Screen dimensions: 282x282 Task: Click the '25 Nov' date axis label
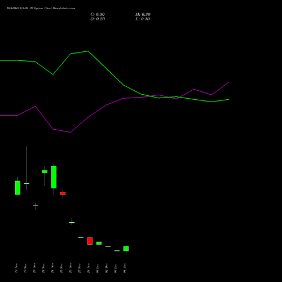(x=61, y=268)
